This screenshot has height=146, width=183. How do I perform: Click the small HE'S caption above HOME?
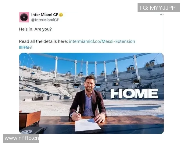coord(134,87)
